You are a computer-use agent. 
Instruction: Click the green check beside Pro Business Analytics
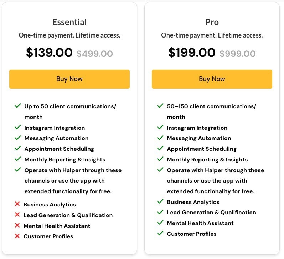160,201
